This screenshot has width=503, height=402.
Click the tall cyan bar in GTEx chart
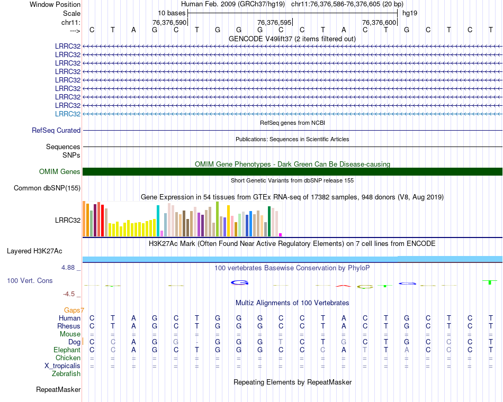tap(158, 221)
